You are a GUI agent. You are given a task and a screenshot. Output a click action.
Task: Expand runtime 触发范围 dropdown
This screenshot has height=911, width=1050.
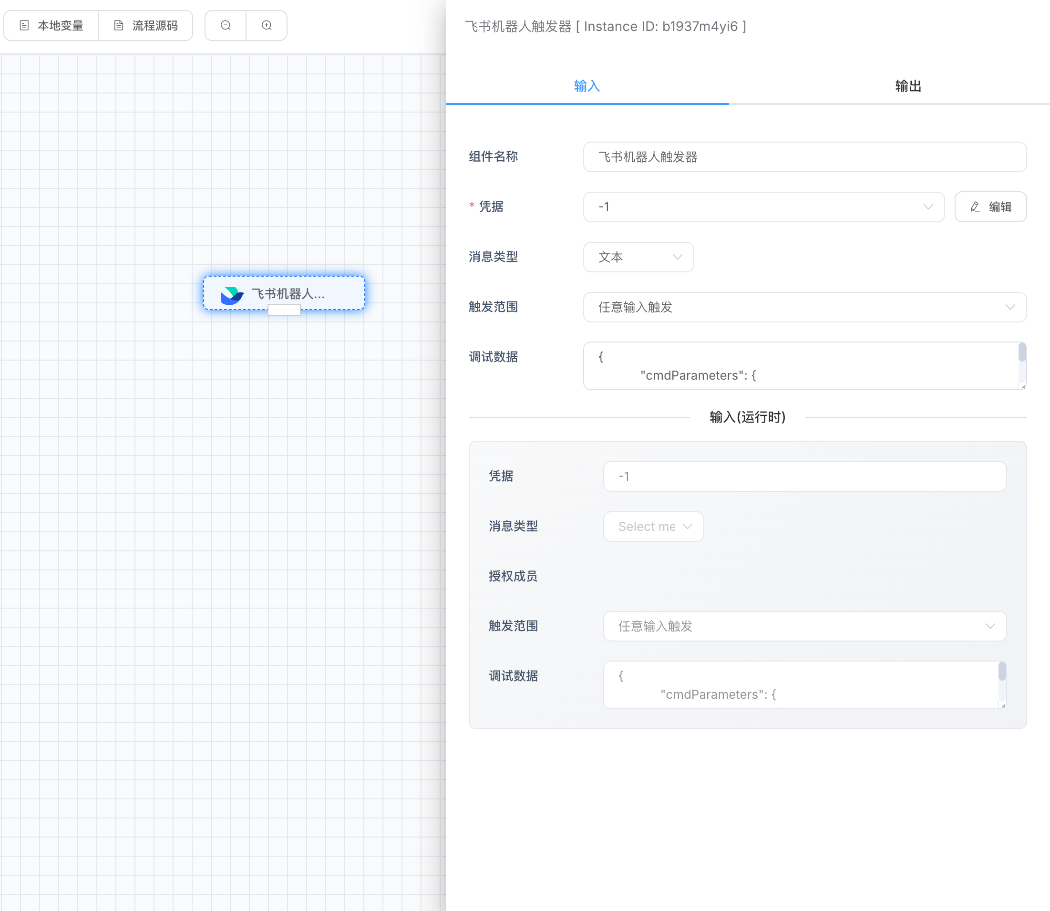point(804,626)
